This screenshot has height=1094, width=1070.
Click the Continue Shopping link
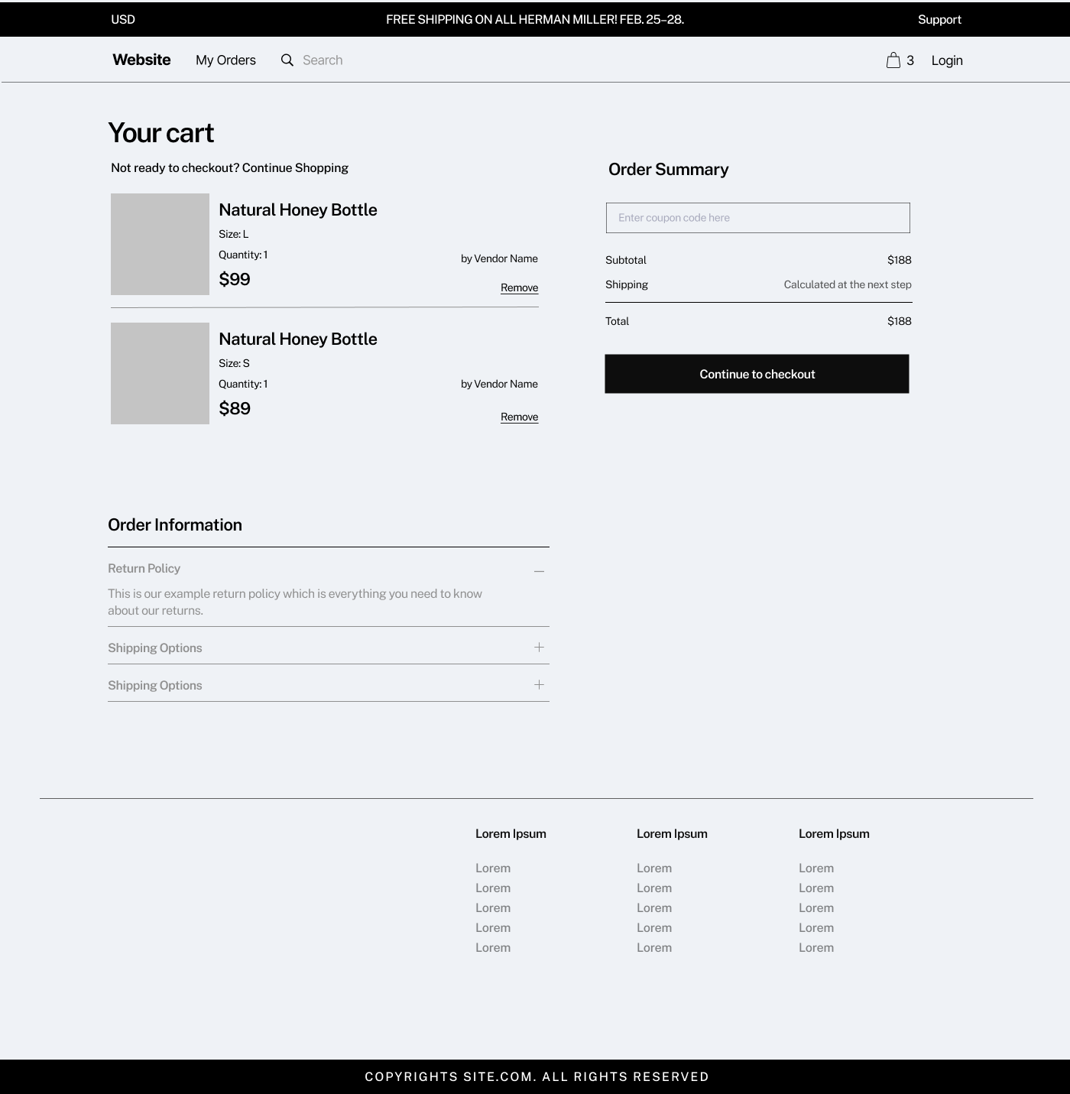(x=295, y=167)
